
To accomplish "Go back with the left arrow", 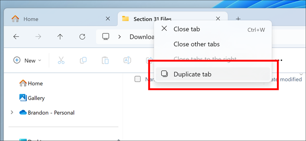I will tap(16, 37).
